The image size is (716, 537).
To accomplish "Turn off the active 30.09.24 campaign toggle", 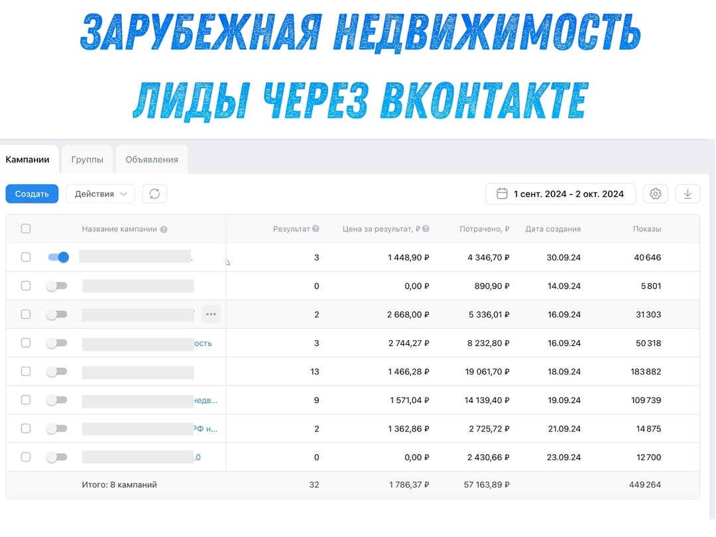I will 58,257.
